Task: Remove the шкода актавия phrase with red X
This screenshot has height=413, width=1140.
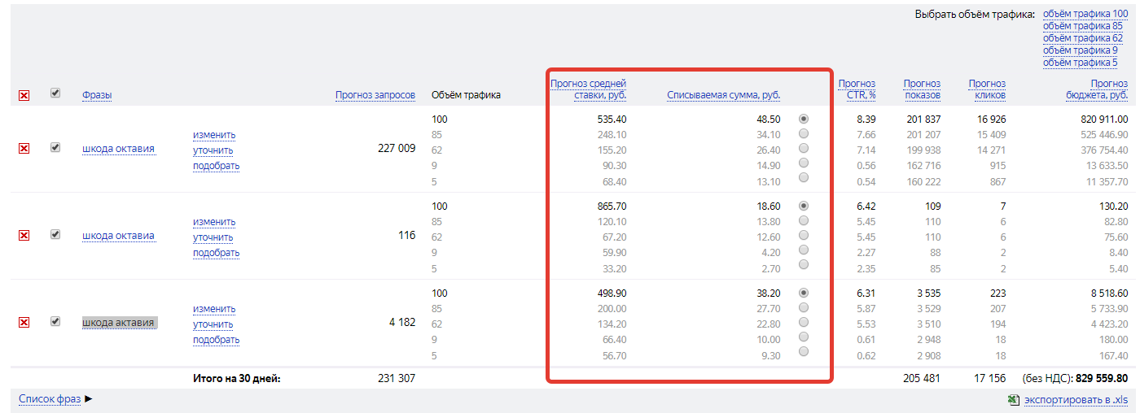Action: pos(24,323)
